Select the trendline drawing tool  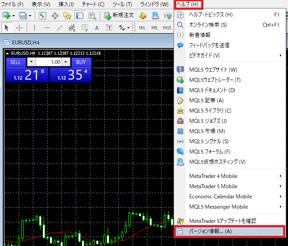(60, 28)
